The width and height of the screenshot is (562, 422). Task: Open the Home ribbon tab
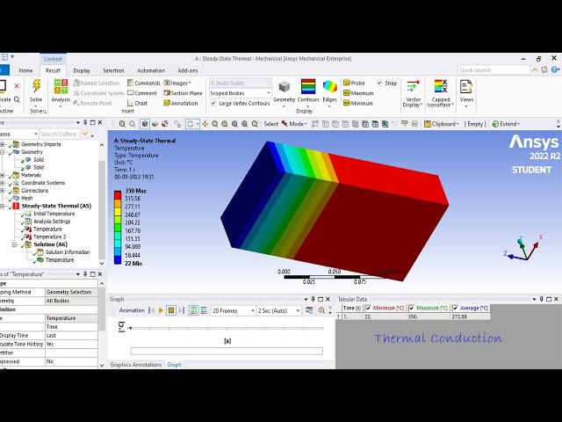(x=25, y=70)
